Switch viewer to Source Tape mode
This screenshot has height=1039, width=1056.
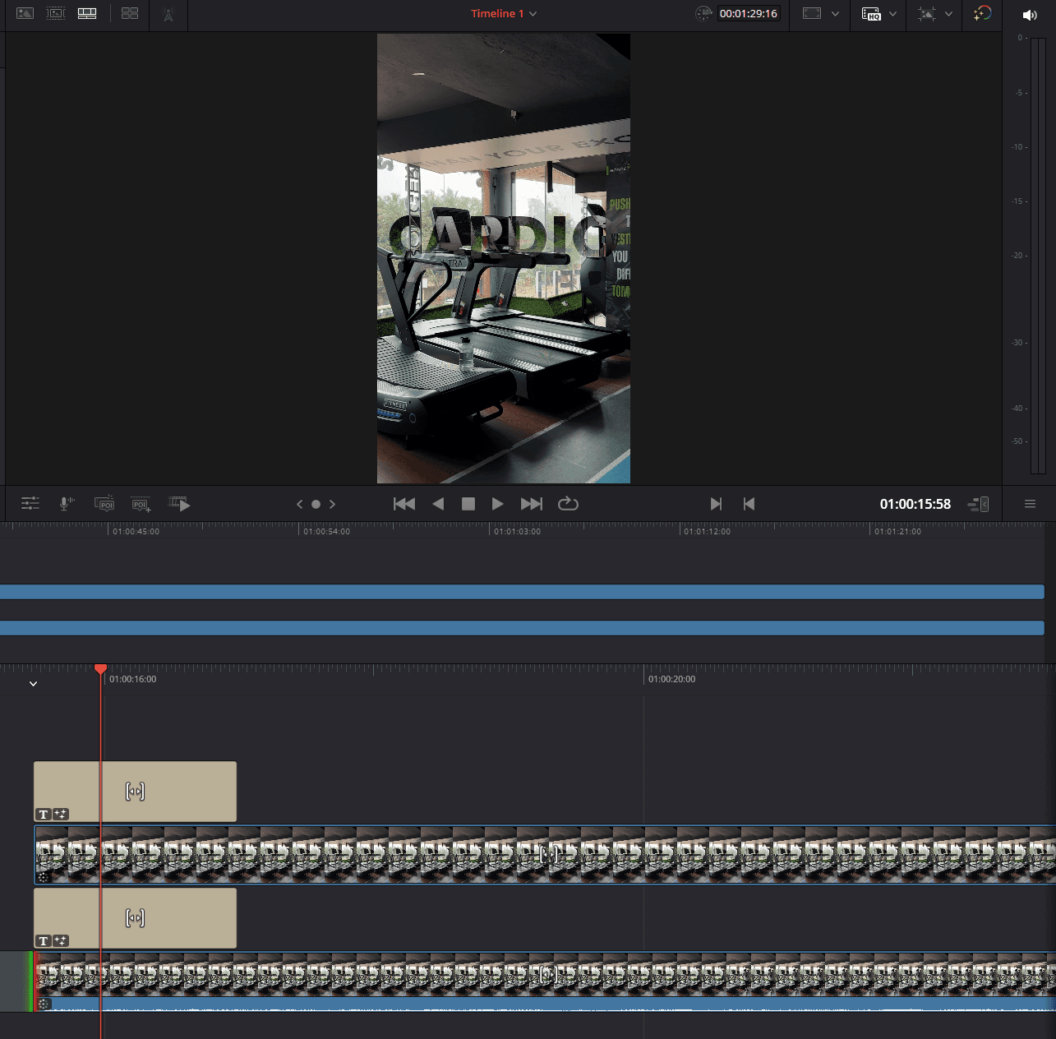click(56, 14)
